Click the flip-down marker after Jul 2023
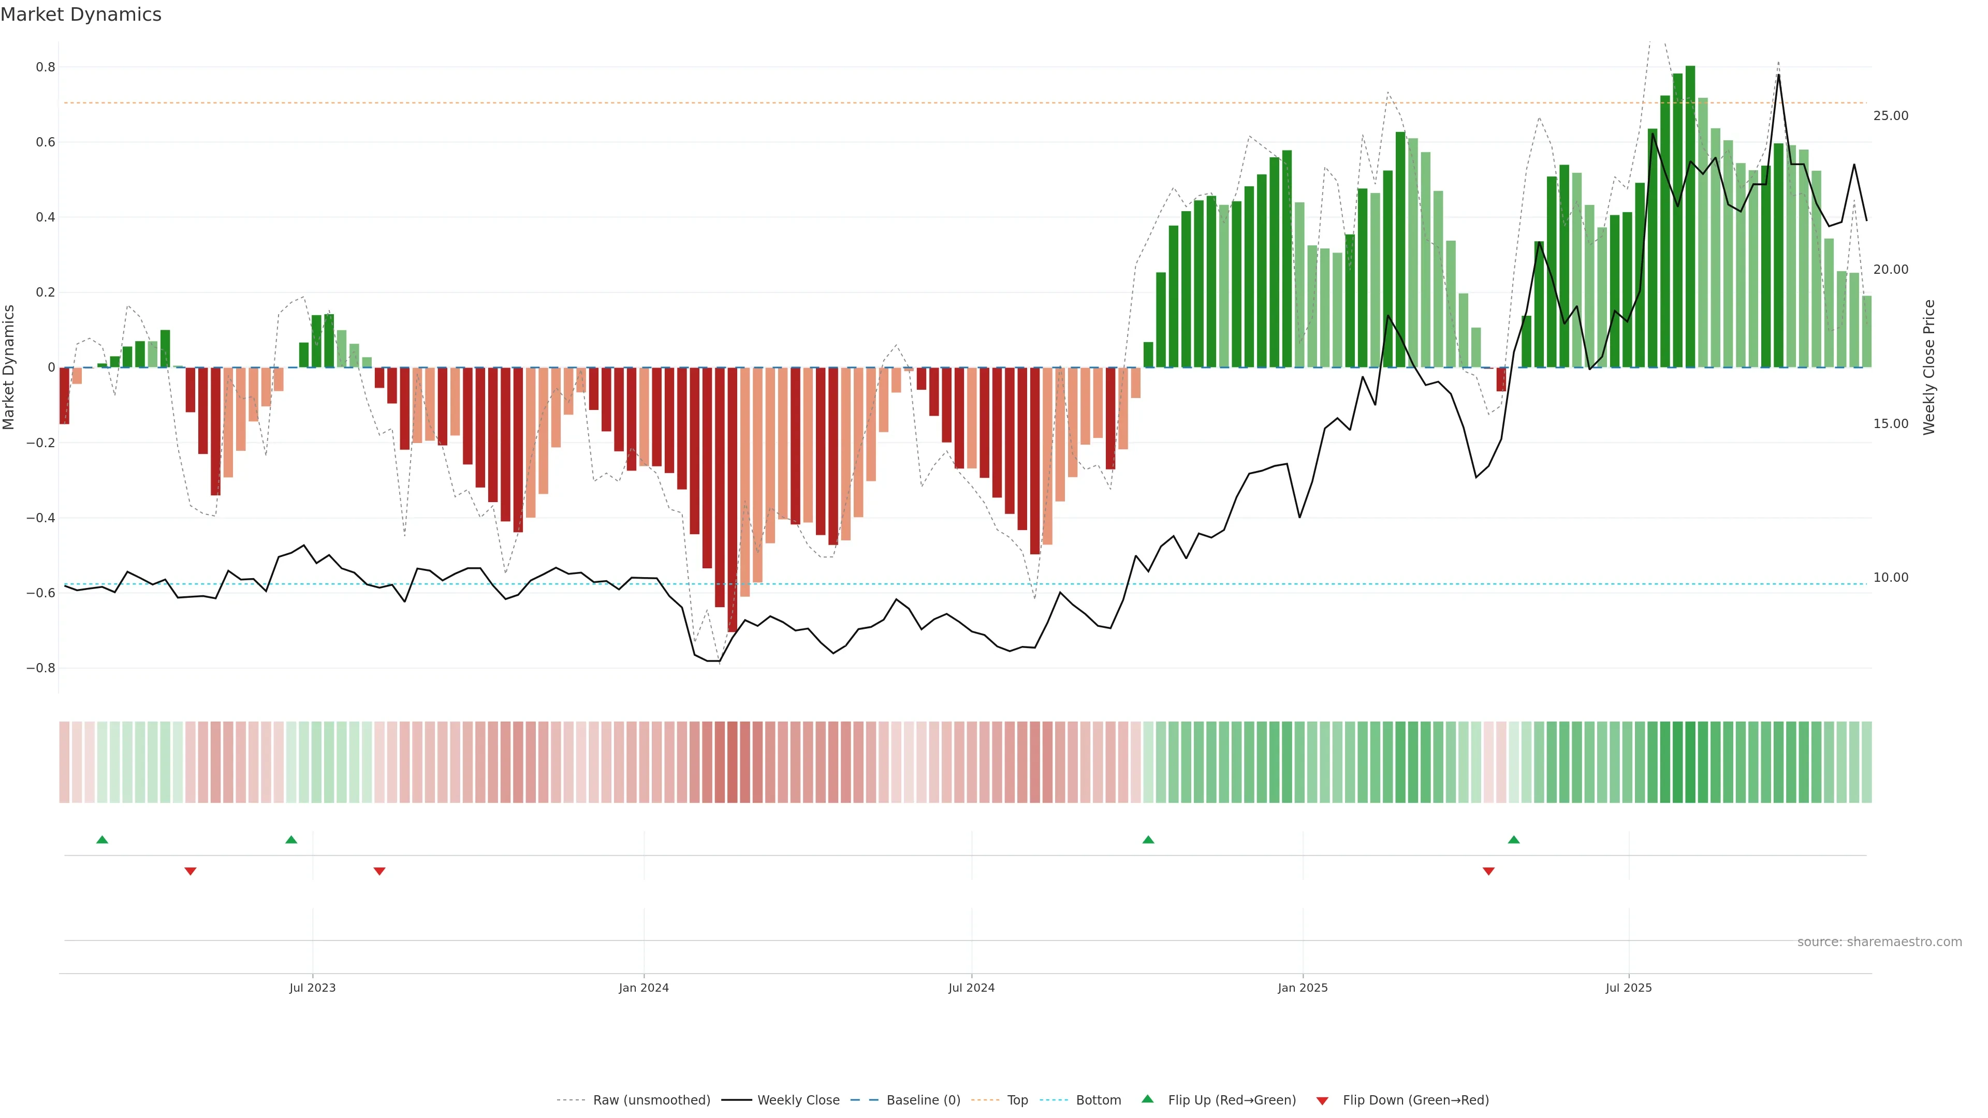 pyautogui.click(x=379, y=871)
